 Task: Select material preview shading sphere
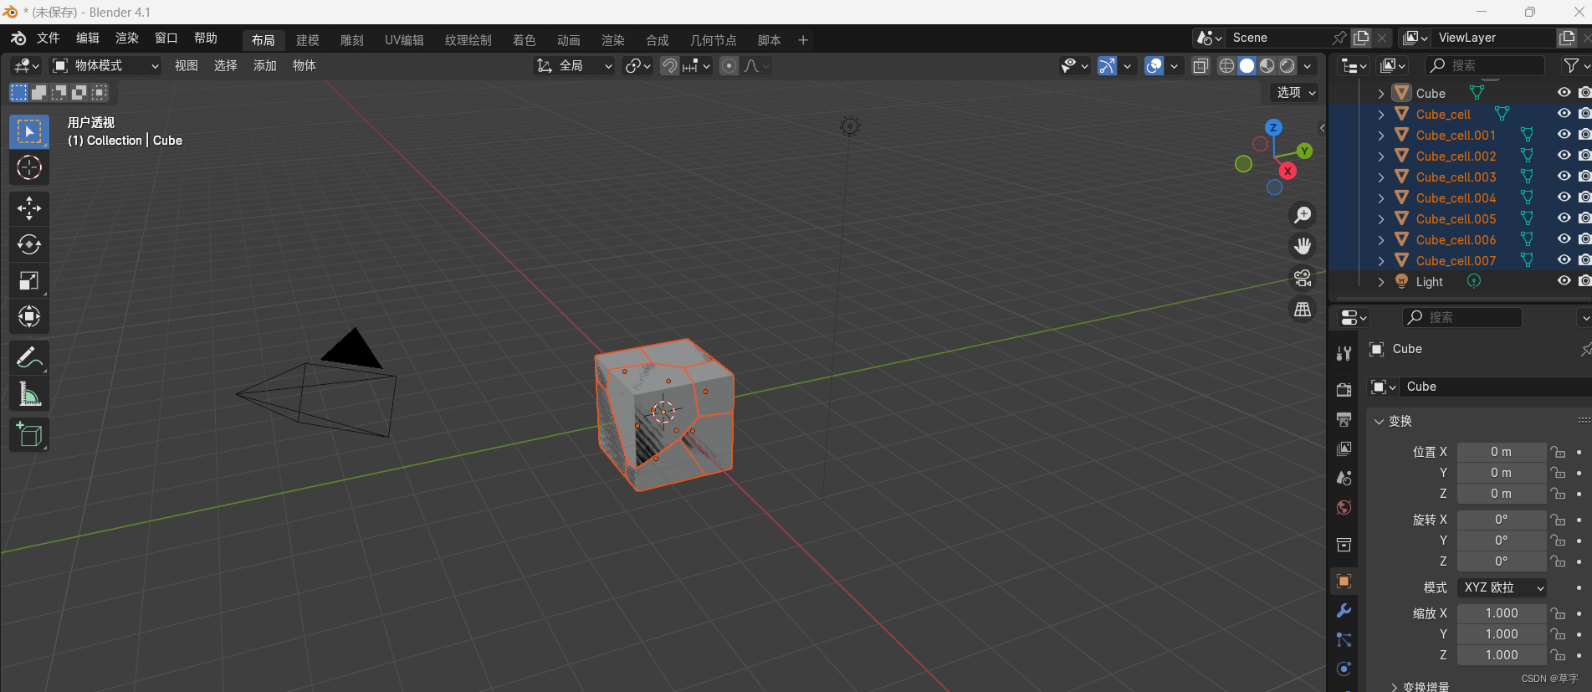point(1267,65)
